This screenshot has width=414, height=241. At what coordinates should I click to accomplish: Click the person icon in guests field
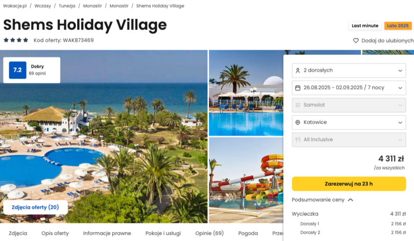(298, 70)
